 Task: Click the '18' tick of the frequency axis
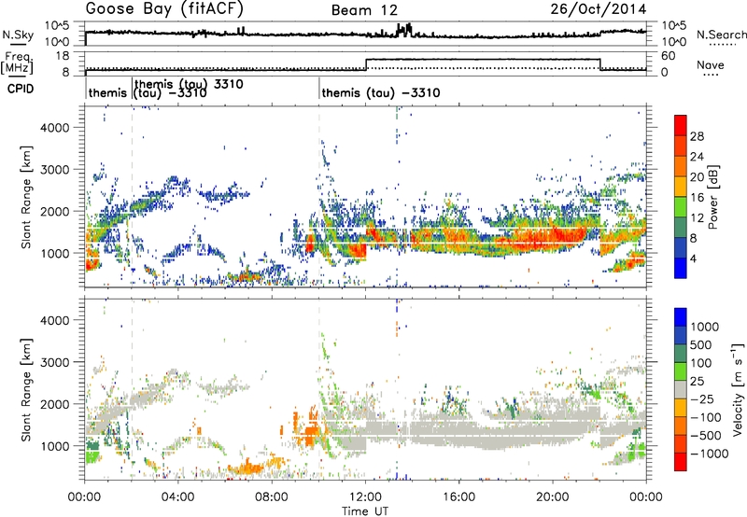pyautogui.click(x=63, y=56)
